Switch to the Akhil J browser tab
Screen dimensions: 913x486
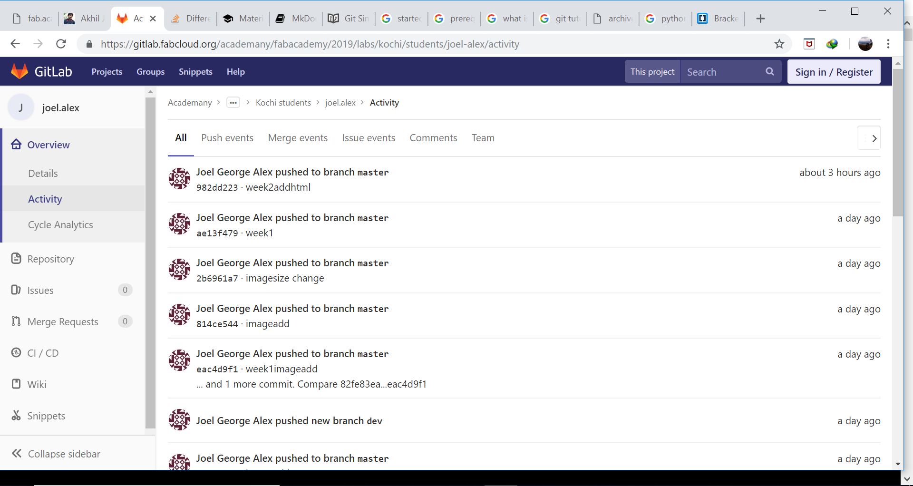[84, 19]
